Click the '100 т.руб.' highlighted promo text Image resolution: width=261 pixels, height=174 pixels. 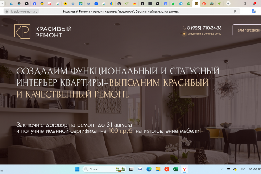pyautogui.click(x=121, y=131)
